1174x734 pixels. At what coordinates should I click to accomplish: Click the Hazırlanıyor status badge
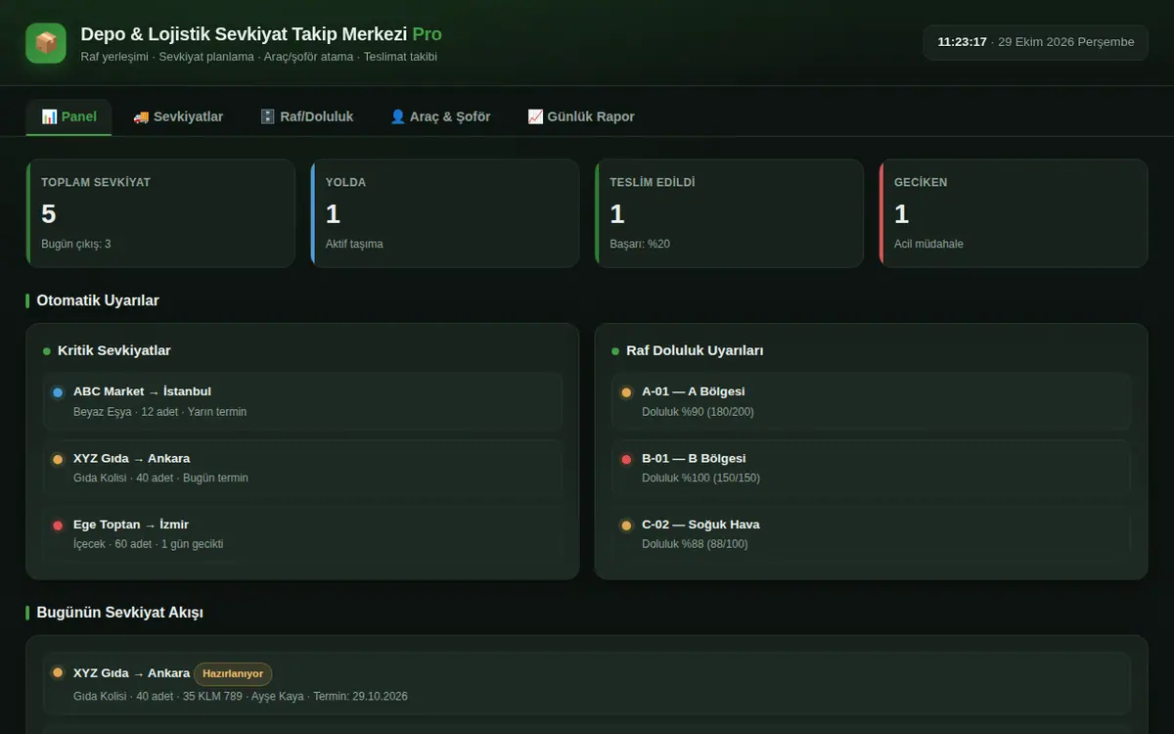[233, 673]
